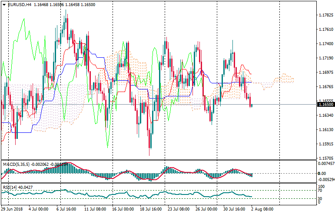Click the MACD 0.007457 scale label
335x214 pixels.
[x=326, y=164]
